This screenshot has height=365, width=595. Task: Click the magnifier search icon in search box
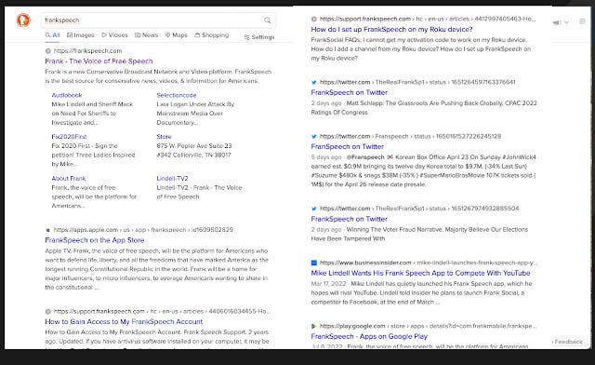tap(268, 20)
